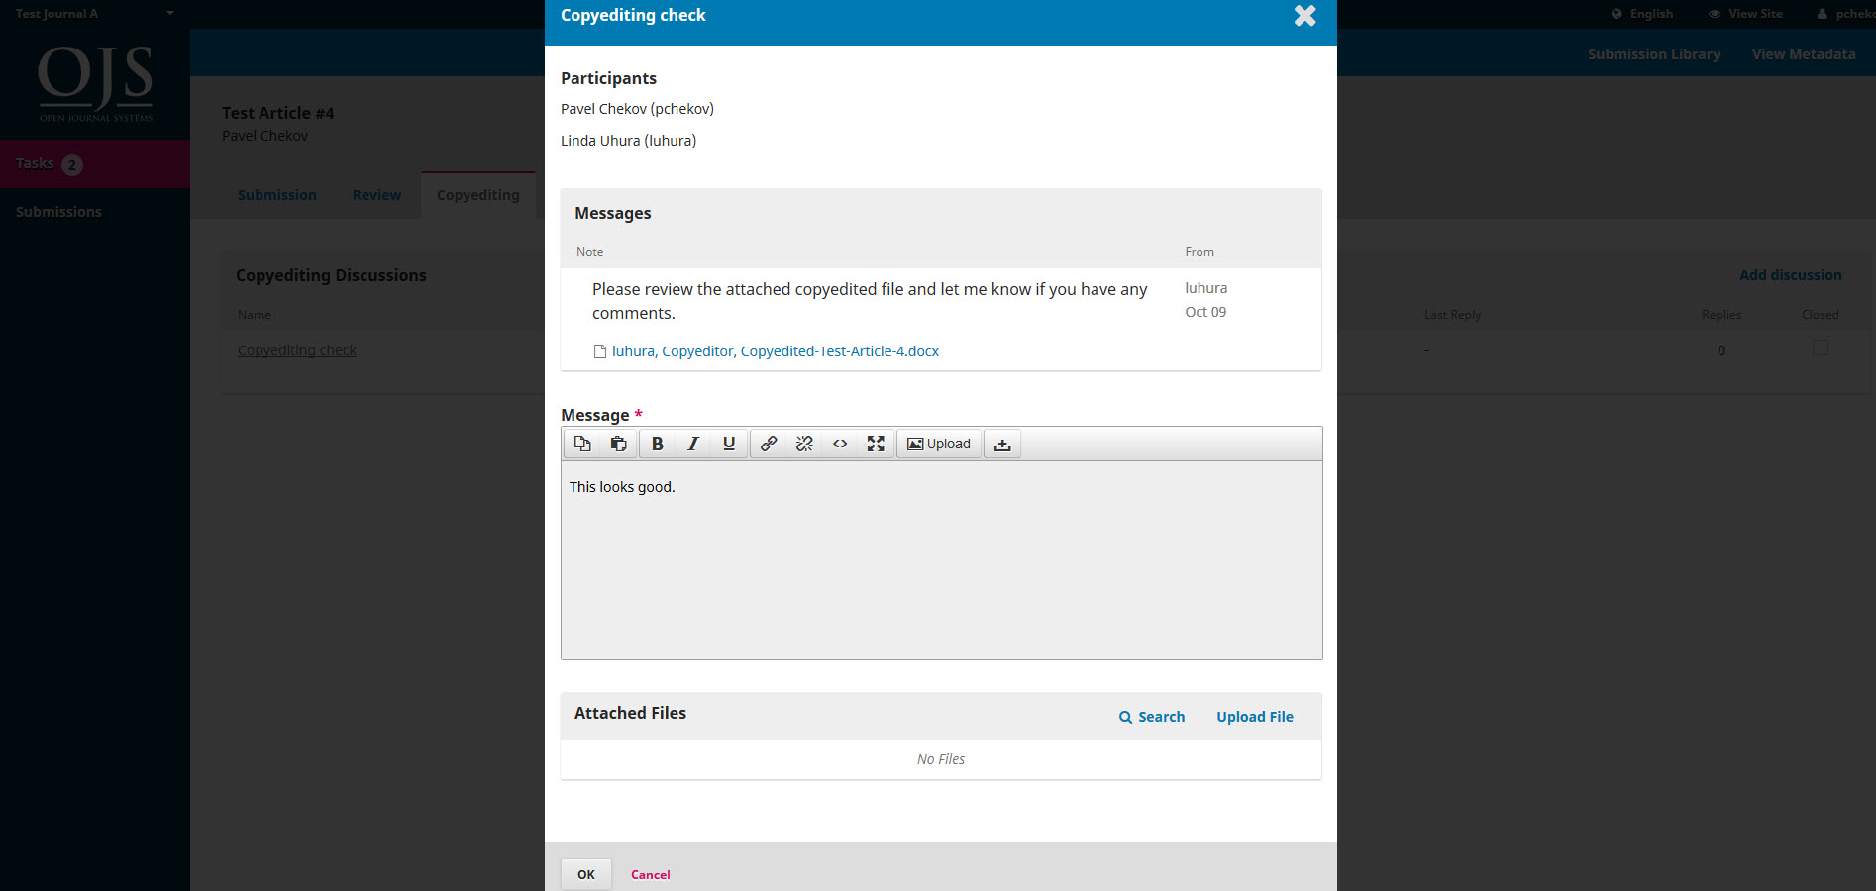Open the View Site menu item
1876x891 pixels.
tap(1745, 13)
